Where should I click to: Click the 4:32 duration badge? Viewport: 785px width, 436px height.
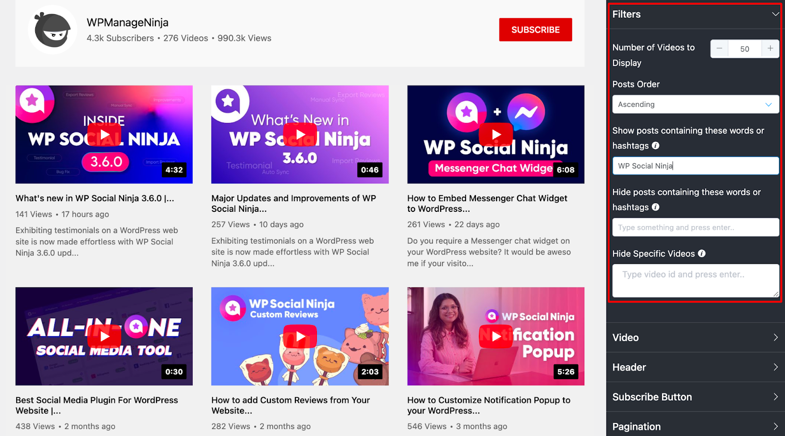[x=174, y=170]
